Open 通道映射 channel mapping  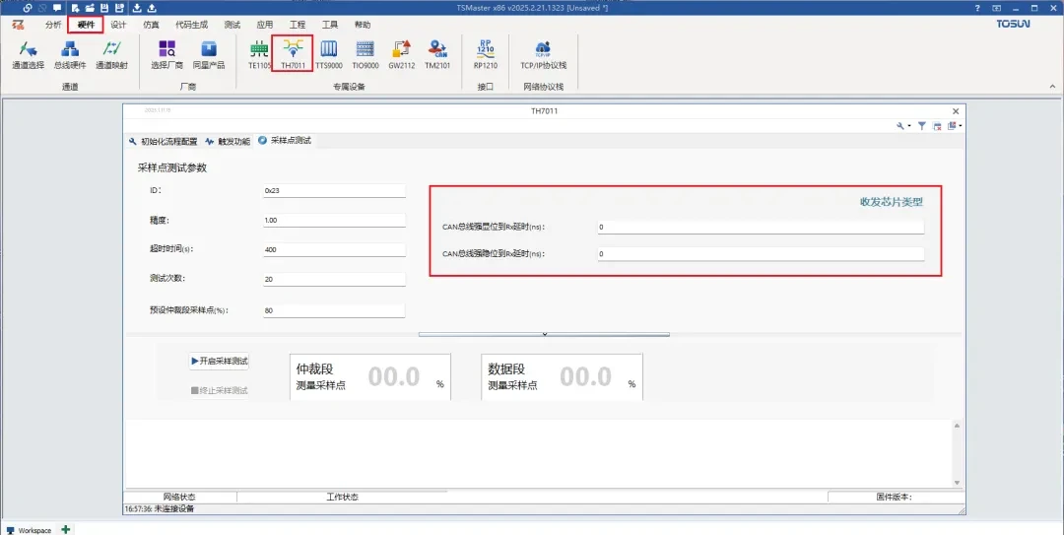(112, 53)
